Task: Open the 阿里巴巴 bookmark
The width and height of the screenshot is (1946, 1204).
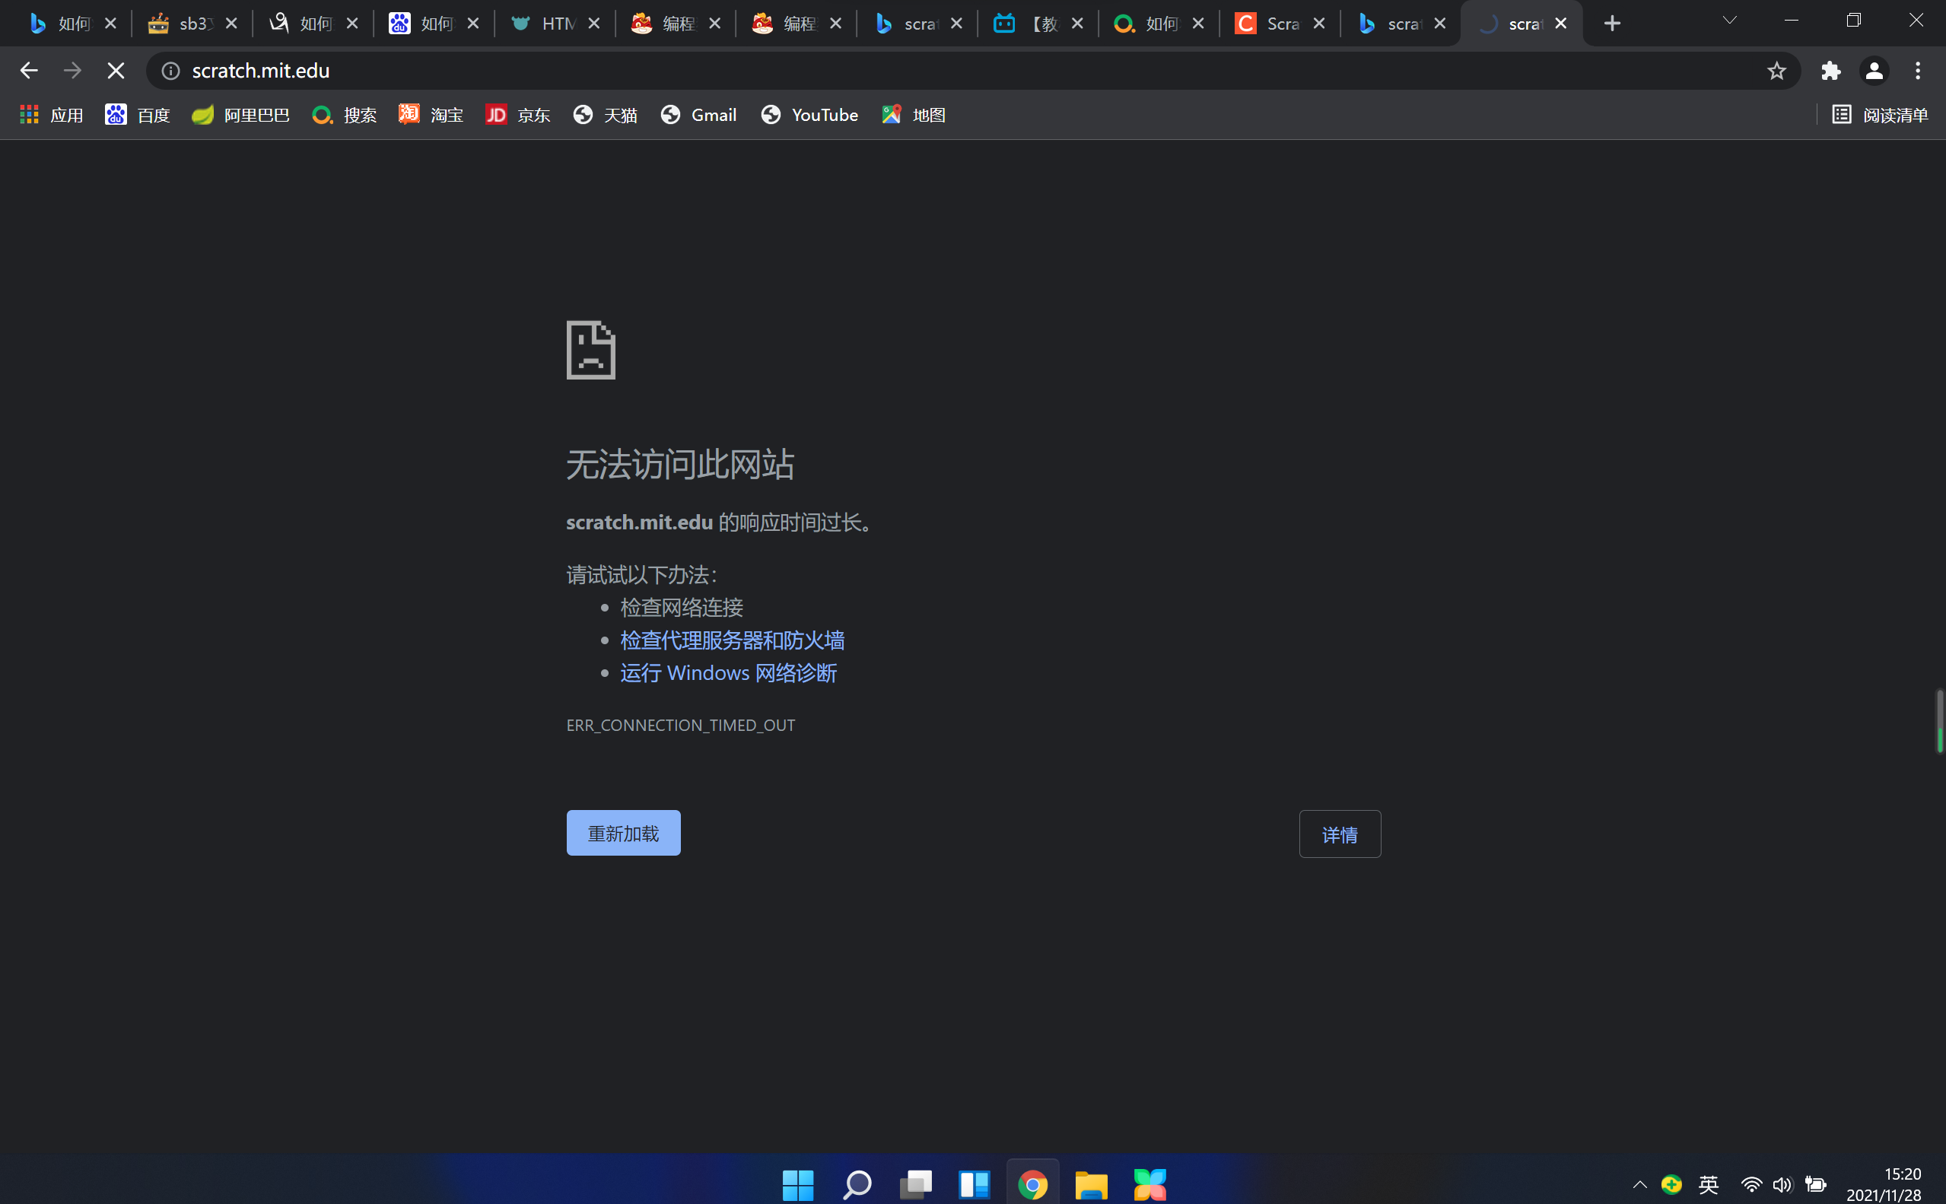Action: tap(240, 115)
